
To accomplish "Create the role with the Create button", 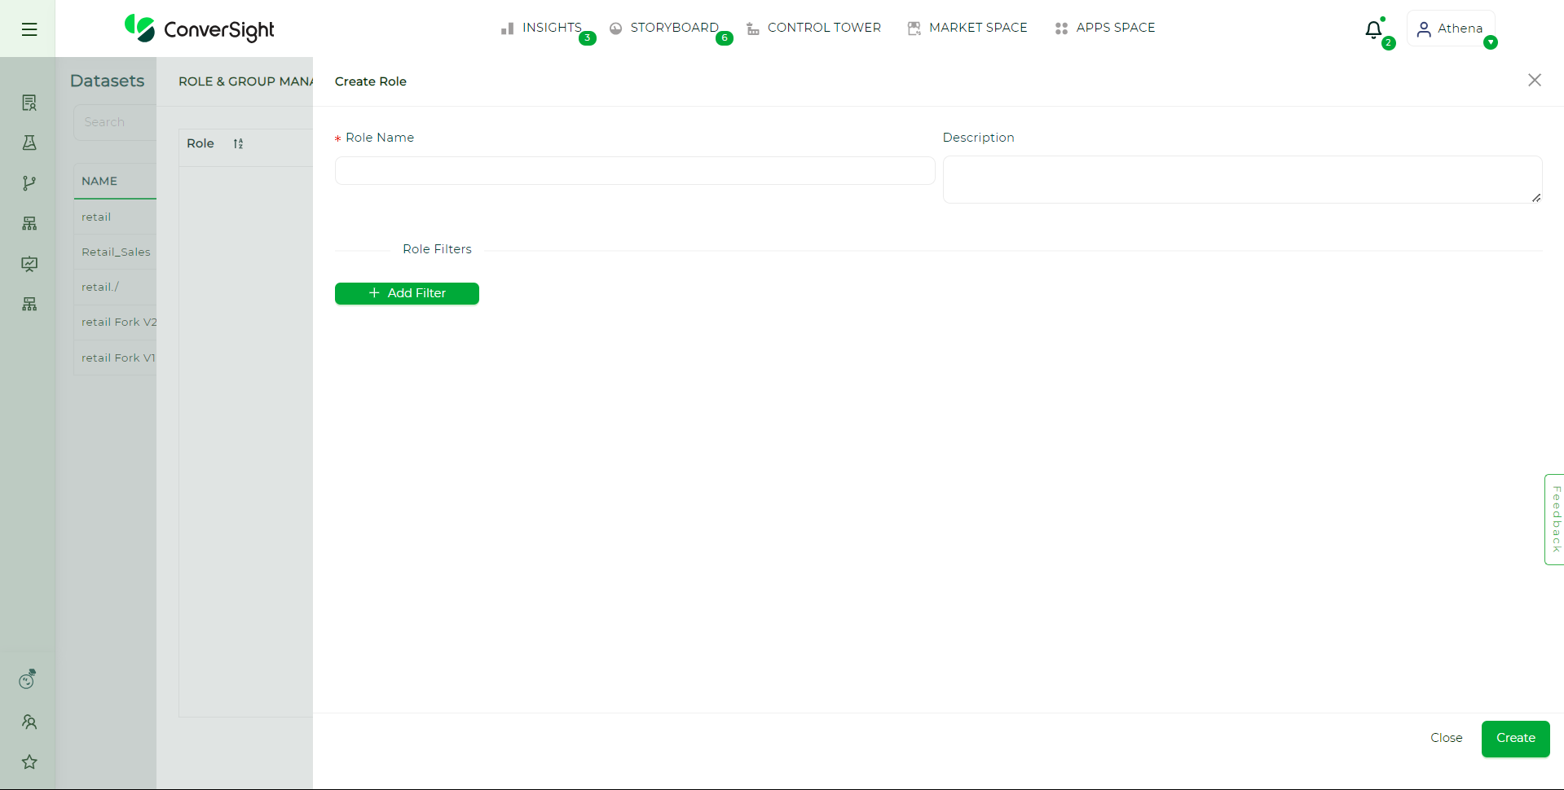I will (x=1514, y=738).
